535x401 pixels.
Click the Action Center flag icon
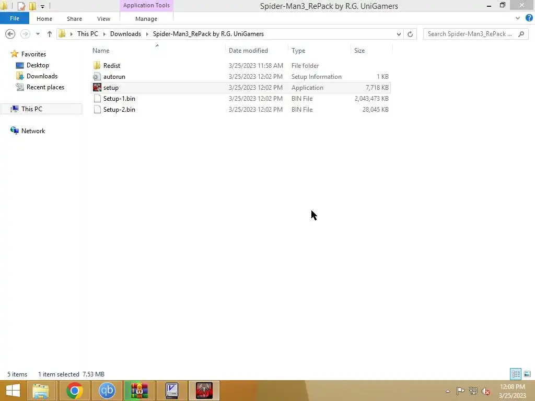click(460, 391)
